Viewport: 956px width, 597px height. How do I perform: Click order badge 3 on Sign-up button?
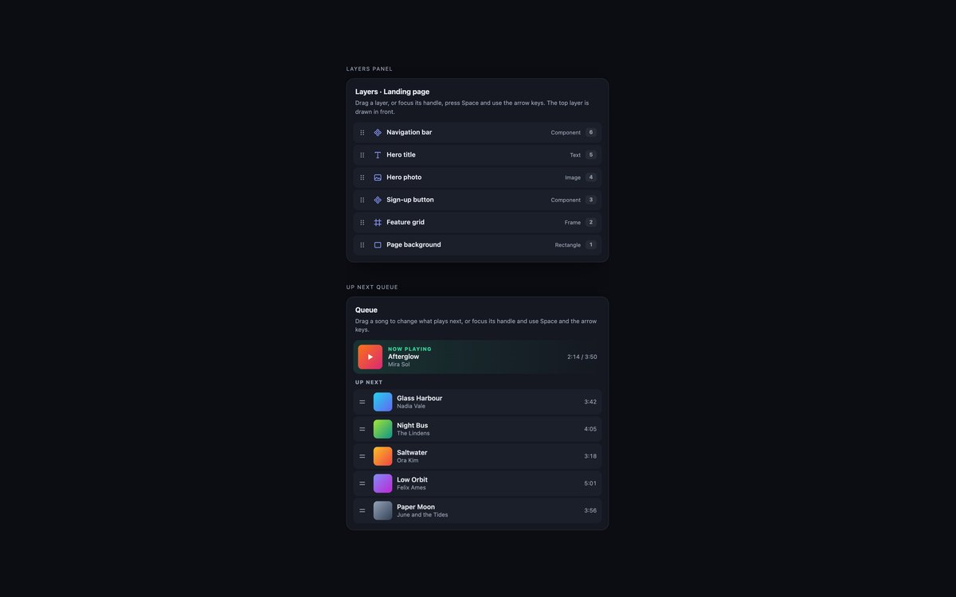[x=591, y=200]
